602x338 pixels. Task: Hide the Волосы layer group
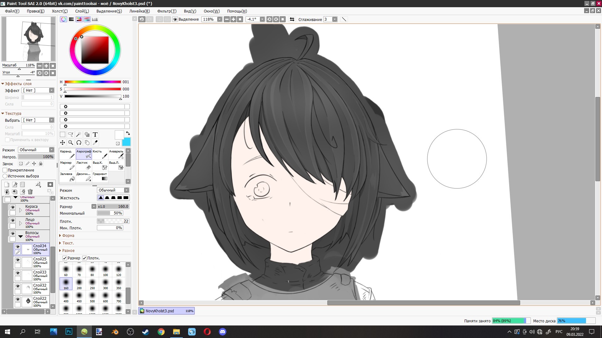pyautogui.click(x=13, y=233)
